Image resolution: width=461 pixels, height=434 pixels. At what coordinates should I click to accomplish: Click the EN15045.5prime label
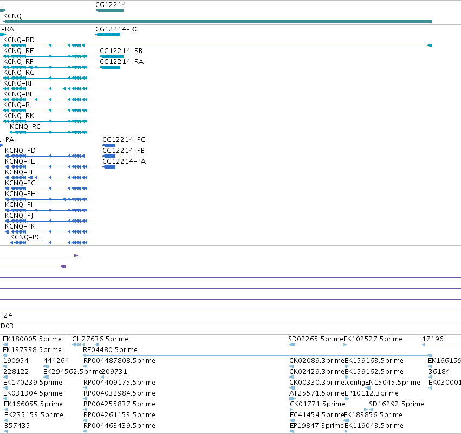(x=393, y=383)
